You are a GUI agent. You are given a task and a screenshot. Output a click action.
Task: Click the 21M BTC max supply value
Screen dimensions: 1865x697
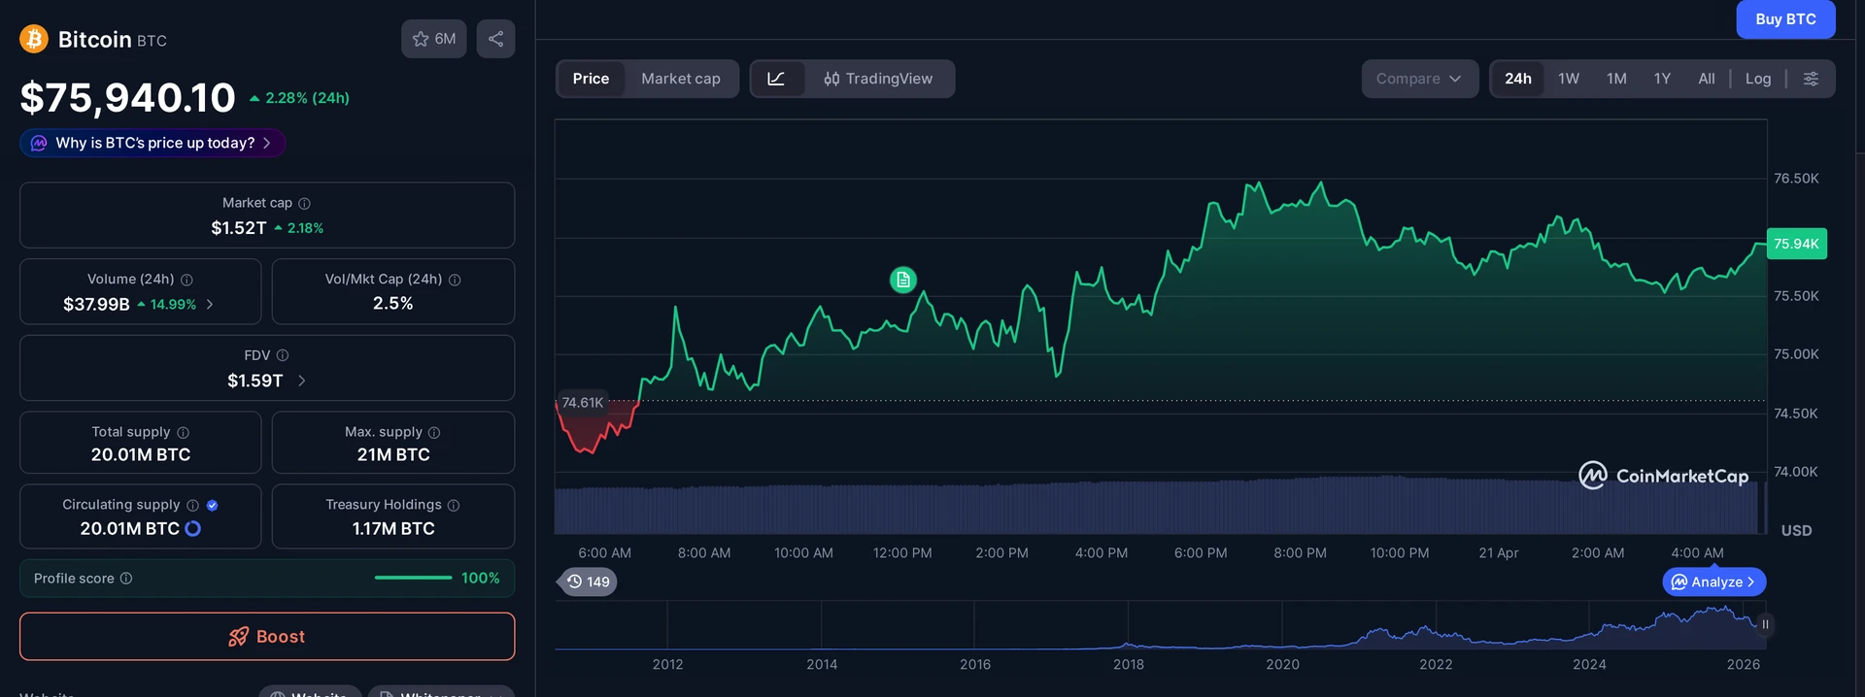point(393,454)
